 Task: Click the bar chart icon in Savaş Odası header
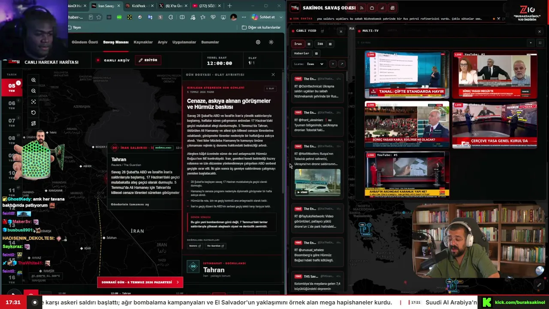(382, 8)
